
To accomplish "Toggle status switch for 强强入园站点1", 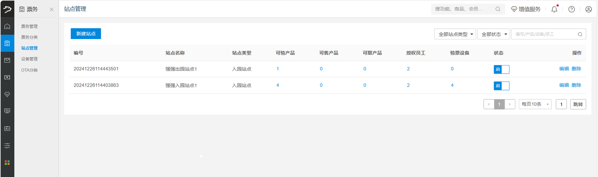I will (502, 86).
